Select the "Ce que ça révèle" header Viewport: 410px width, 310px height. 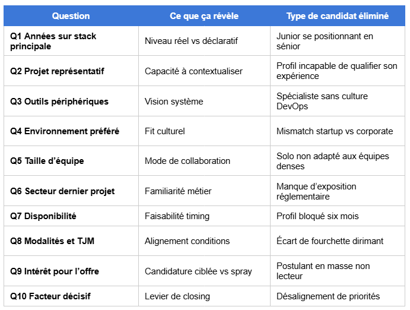click(x=204, y=16)
